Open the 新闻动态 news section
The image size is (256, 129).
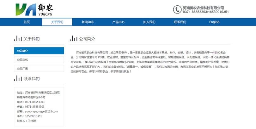tap(88, 22)
